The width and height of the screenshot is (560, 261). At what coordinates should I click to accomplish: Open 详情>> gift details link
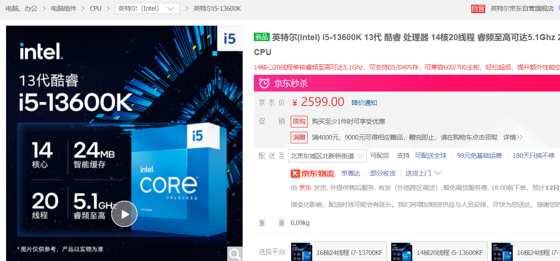click(x=513, y=137)
